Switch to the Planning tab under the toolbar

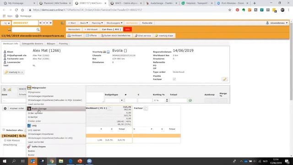63,44
